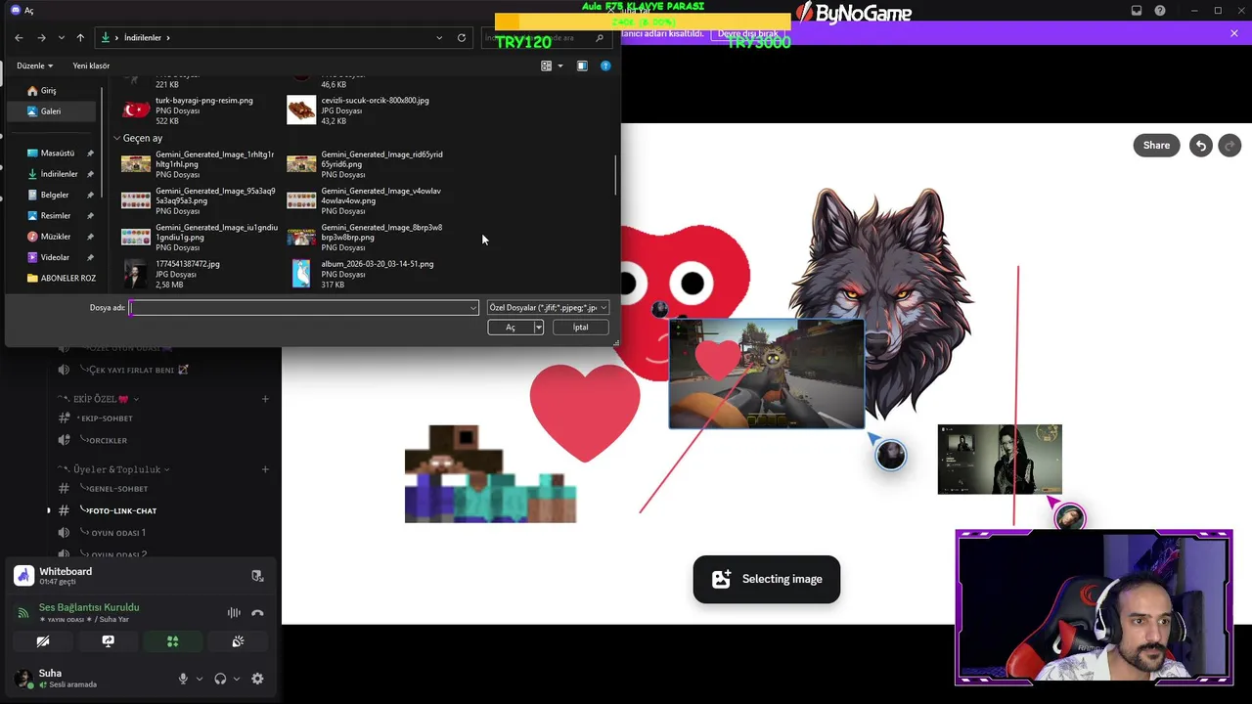Open the ABONELER ROZ folder
1252x704 pixels.
click(62, 278)
